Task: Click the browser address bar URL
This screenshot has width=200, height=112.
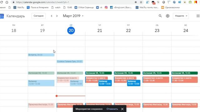Action: click(x=42, y=2)
